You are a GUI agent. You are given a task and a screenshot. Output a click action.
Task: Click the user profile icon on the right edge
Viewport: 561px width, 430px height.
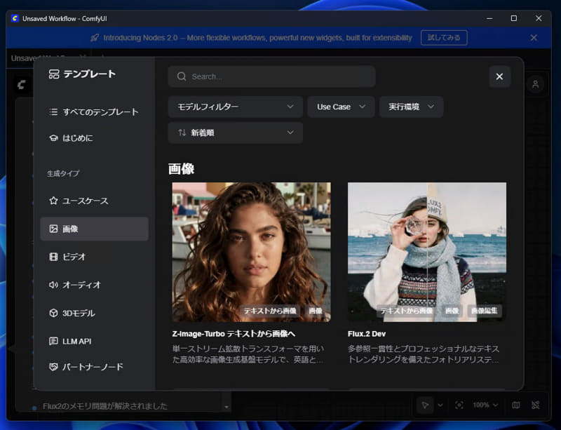click(535, 84)
